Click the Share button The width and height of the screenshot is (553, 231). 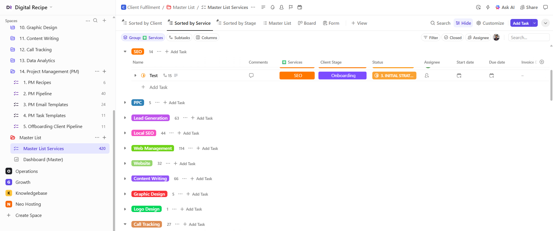point(529,7)
